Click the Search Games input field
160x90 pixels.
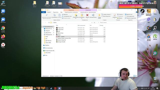tap(117, 22)
